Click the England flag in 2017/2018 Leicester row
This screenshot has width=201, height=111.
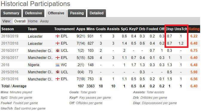[58, 43]
